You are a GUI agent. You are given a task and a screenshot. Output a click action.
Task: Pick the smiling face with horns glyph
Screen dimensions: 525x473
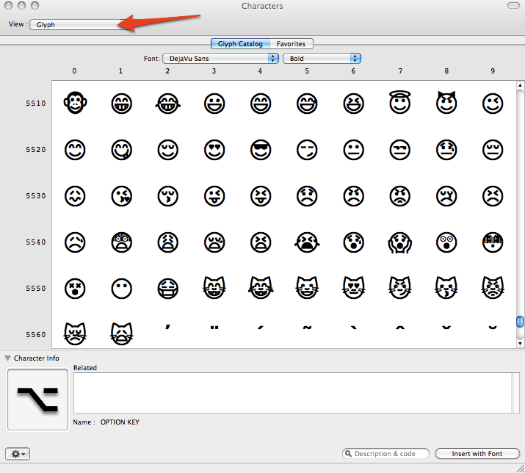click(x=446, y=102)
